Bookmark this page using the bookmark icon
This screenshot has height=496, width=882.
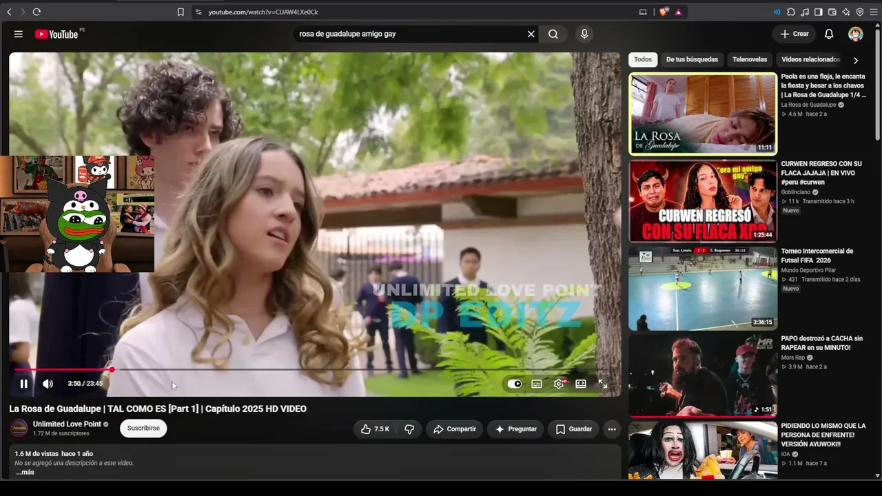(x=181, y=12)
